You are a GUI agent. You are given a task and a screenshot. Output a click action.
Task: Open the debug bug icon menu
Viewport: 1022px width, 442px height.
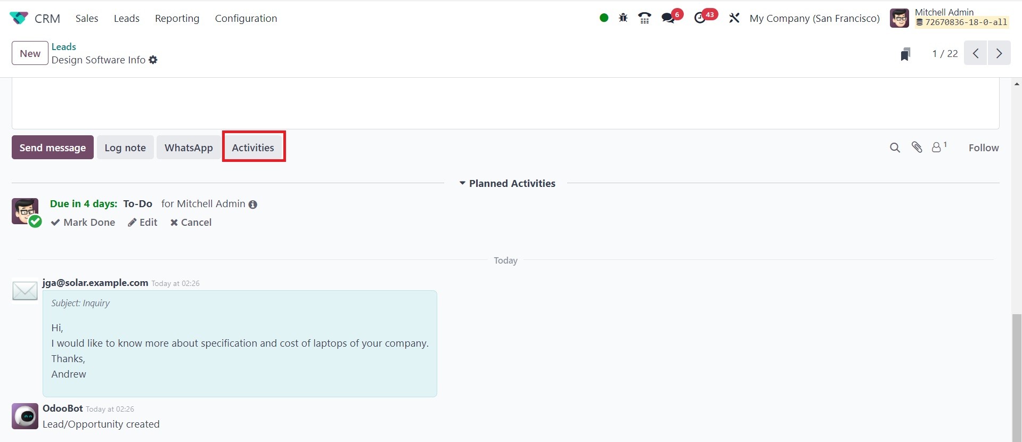coord(623,18)
